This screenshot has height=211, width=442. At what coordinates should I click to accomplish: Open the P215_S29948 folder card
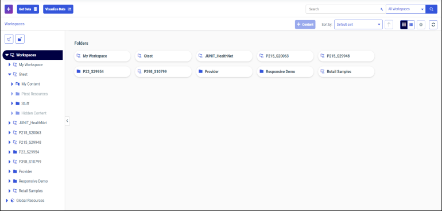(346, 56)
